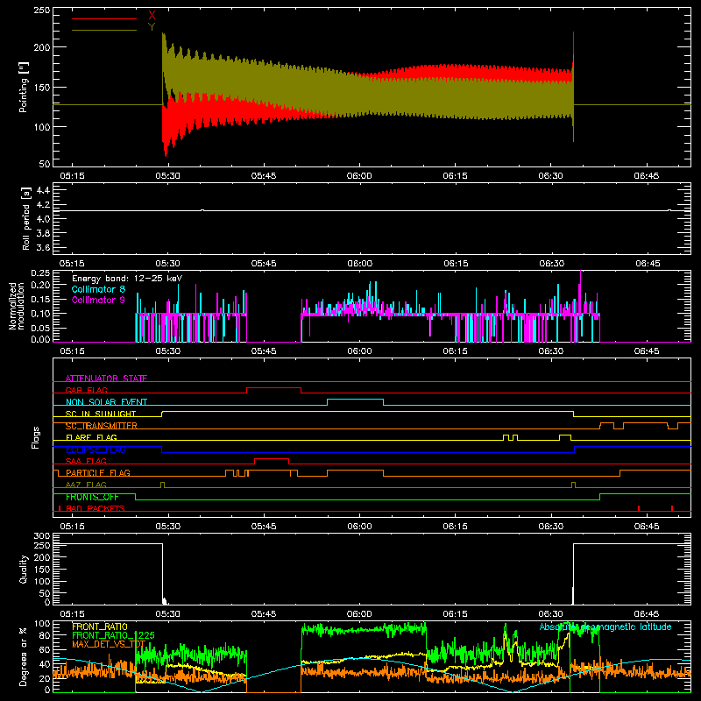Click the 300 tick on the Quality axis
701x701 pixels.
pyautogui.click(x=41, y=536)
